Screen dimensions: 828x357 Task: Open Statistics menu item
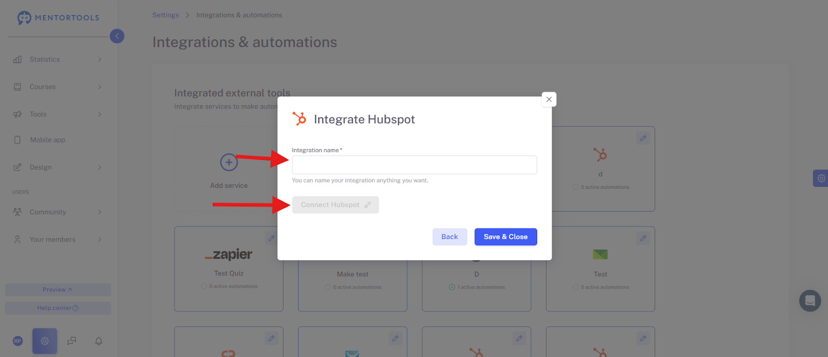click(x=45, y=59)
